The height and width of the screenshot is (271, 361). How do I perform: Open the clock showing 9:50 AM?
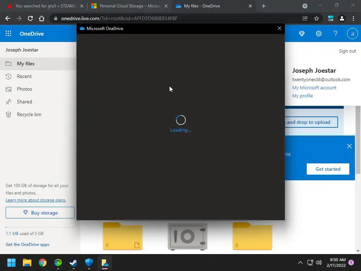point(336,263)
